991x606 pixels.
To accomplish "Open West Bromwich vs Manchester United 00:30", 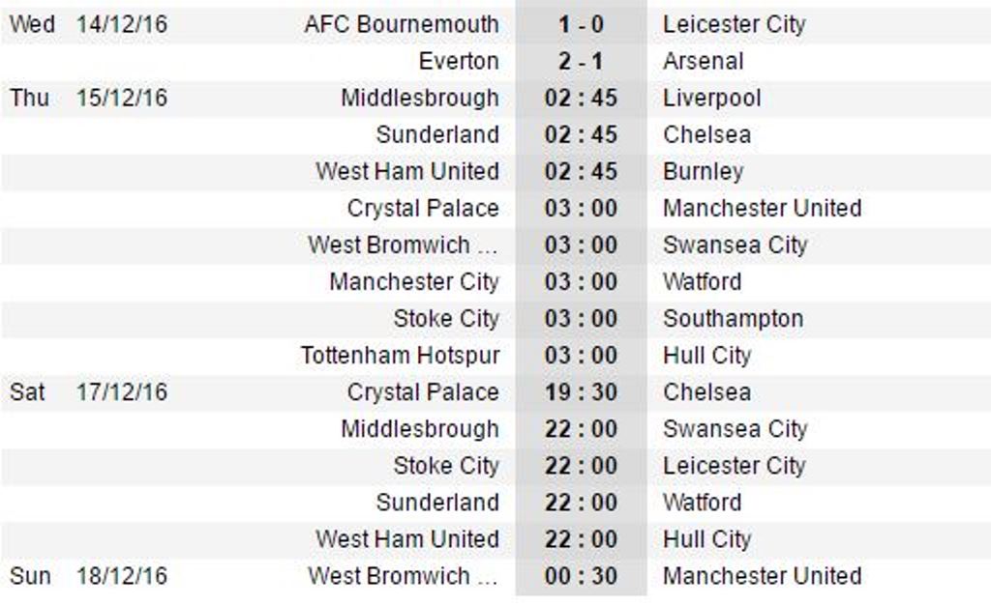I will click(x=581, y=576).
